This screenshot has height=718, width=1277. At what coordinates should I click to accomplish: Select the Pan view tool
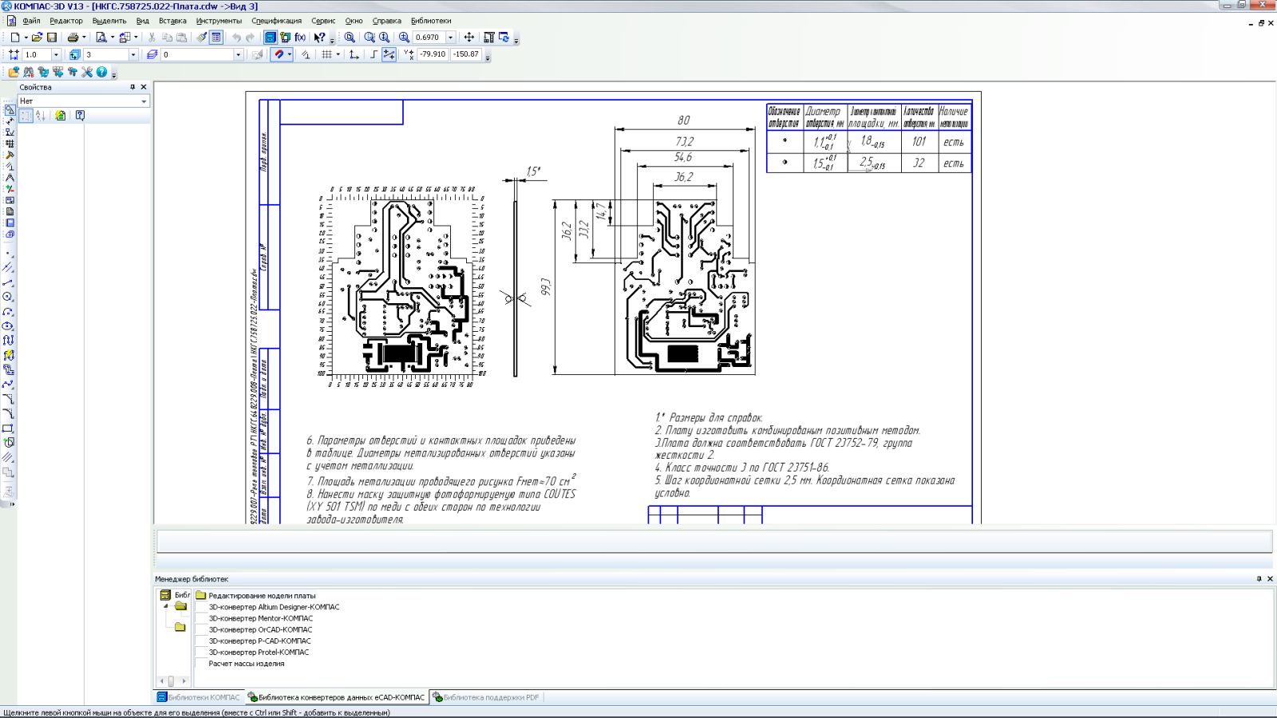point(468,37)
